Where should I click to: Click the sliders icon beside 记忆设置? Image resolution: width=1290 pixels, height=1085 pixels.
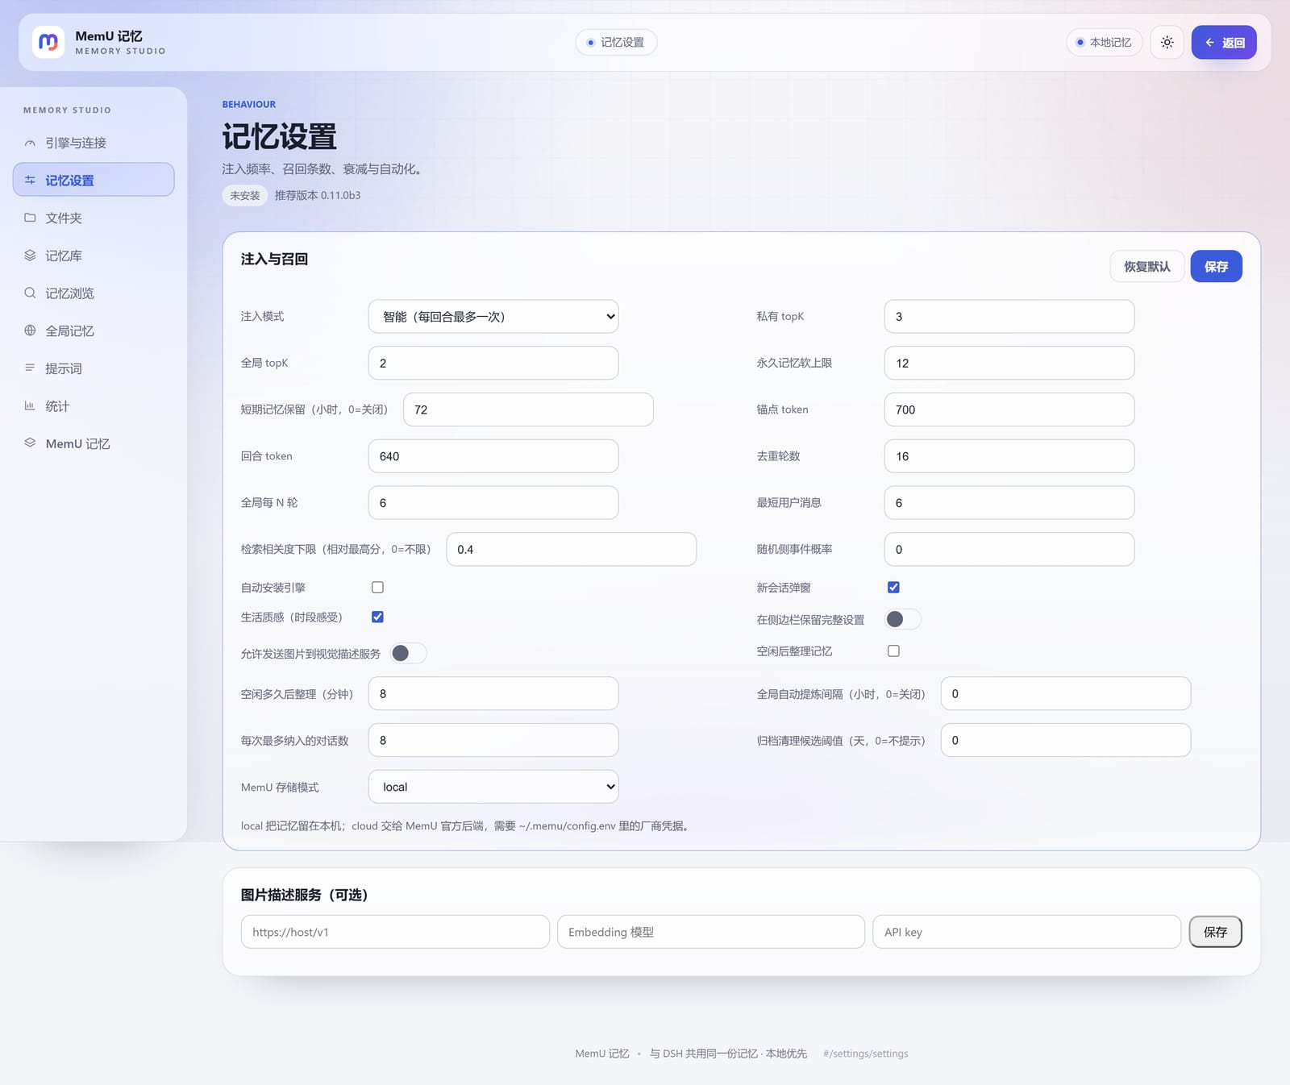click(x=30, y=180)
